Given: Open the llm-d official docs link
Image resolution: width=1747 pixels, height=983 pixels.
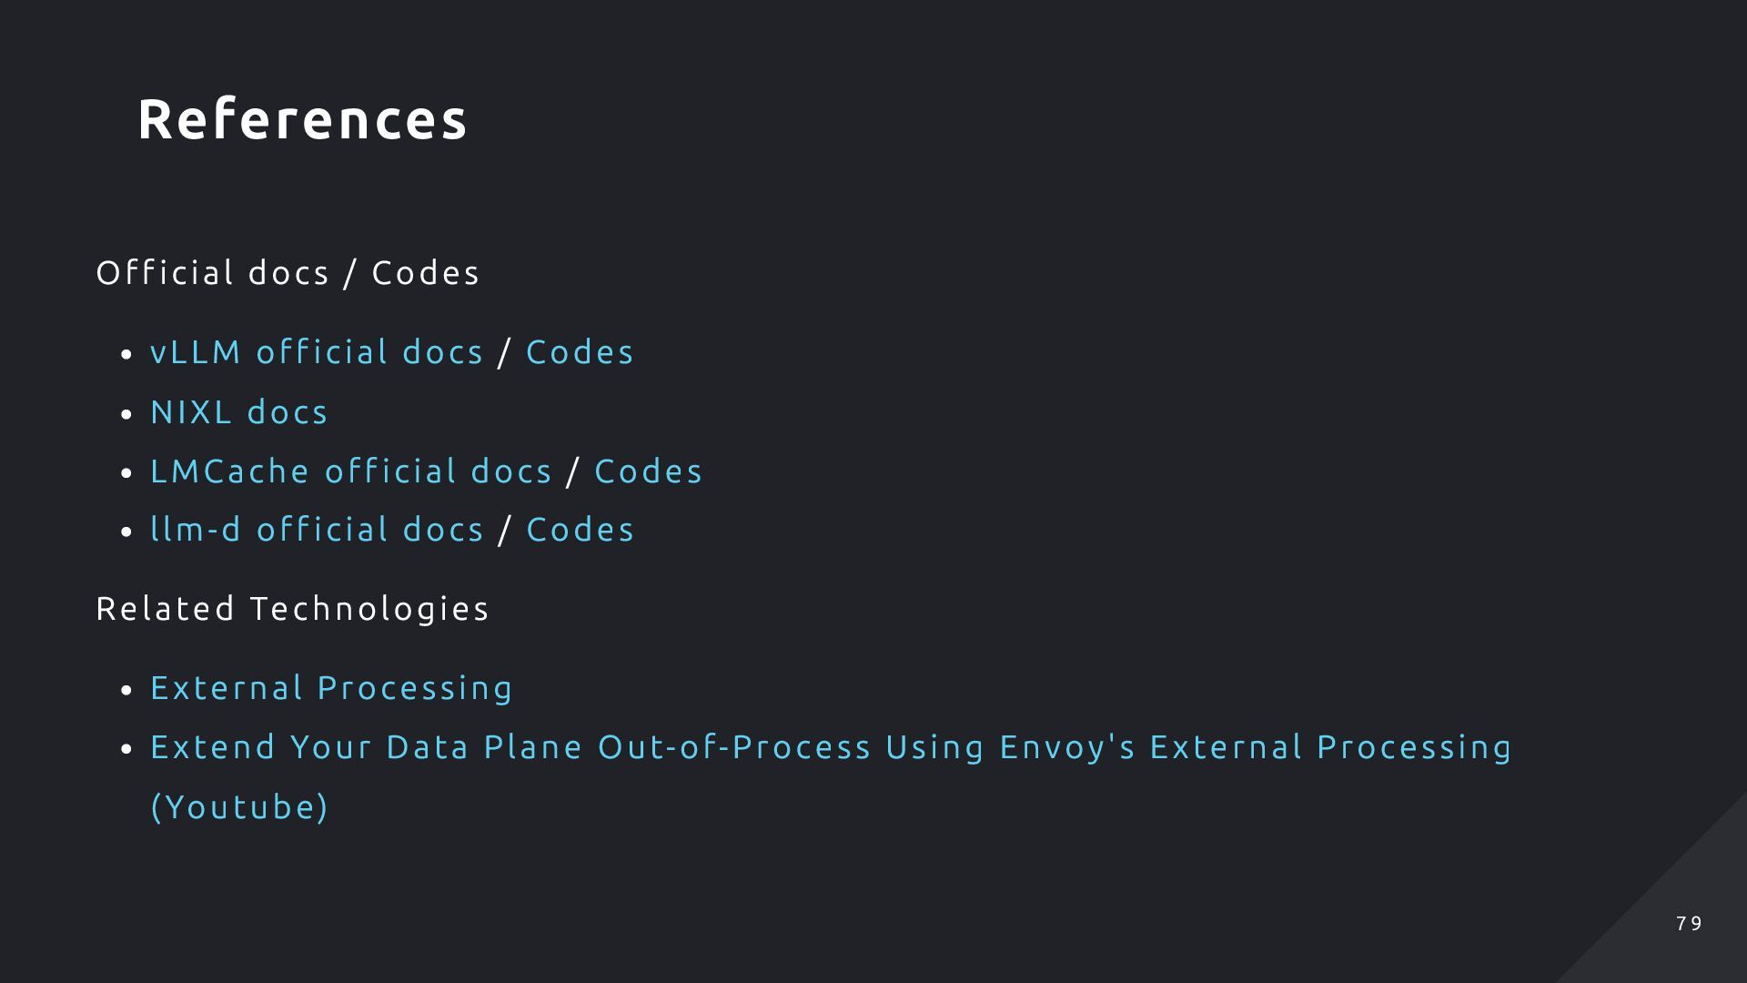Looking at the screenshot, I should [317, 530].
